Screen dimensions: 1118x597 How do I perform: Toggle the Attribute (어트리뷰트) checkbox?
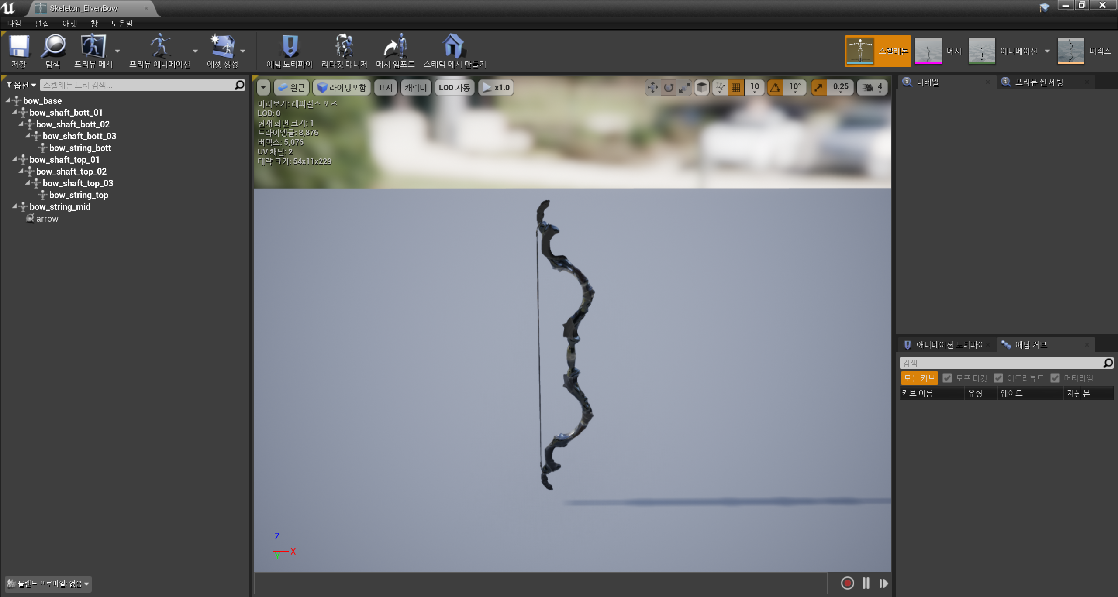[998, 378]
